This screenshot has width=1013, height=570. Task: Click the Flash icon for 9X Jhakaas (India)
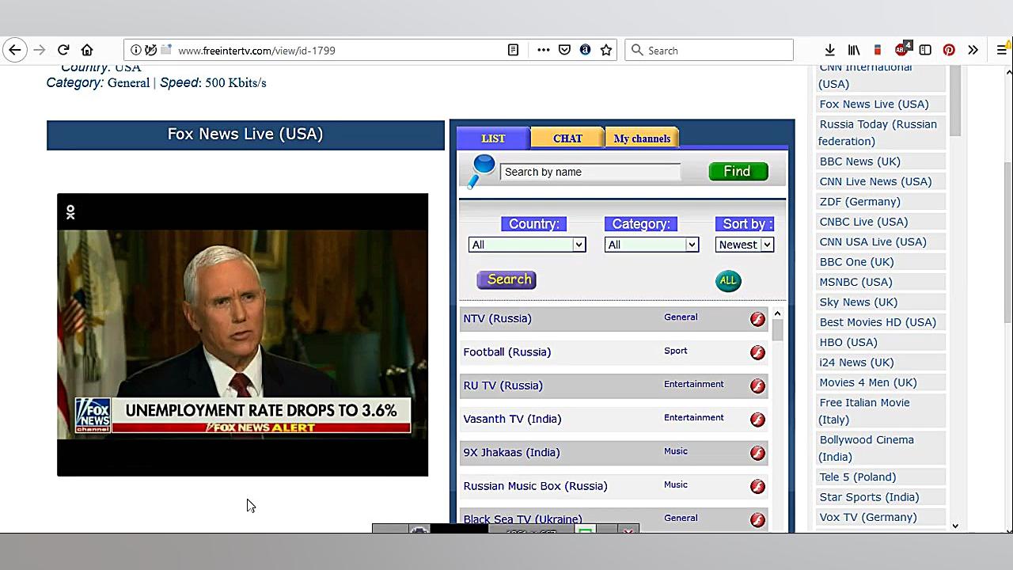(x=757, y=453)
